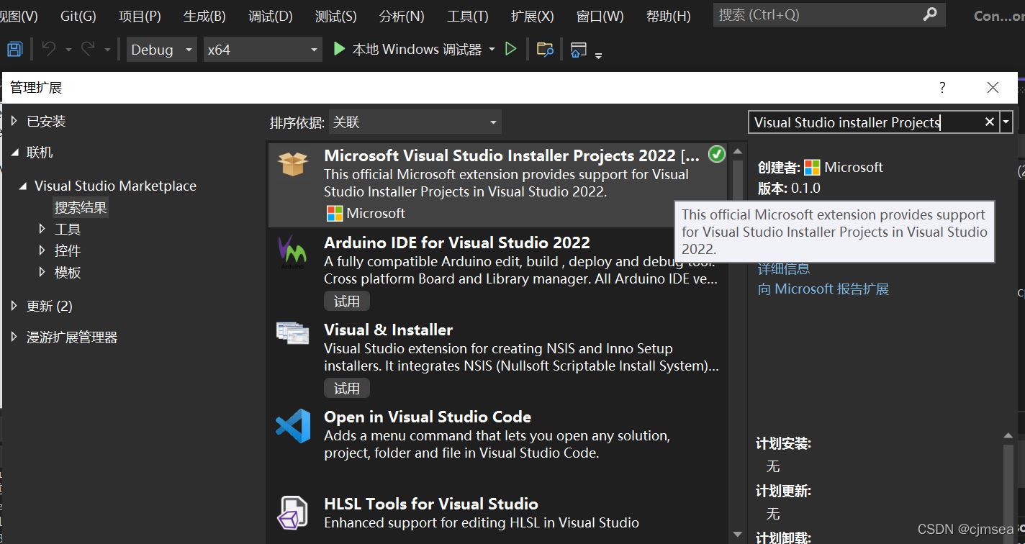Collapse the 联机 category
The height and width of the screenshot is (544, 1025).
pyautogui.click(x=14, y=153)
